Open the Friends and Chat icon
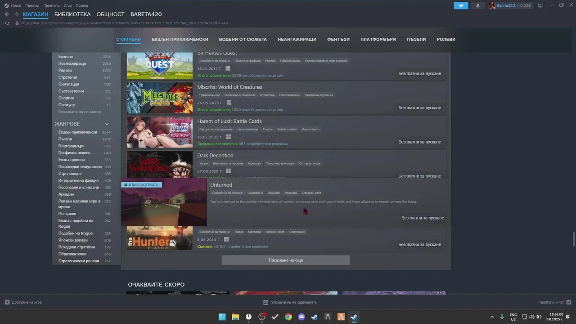576x324 pixels. (x=569, y=302)
